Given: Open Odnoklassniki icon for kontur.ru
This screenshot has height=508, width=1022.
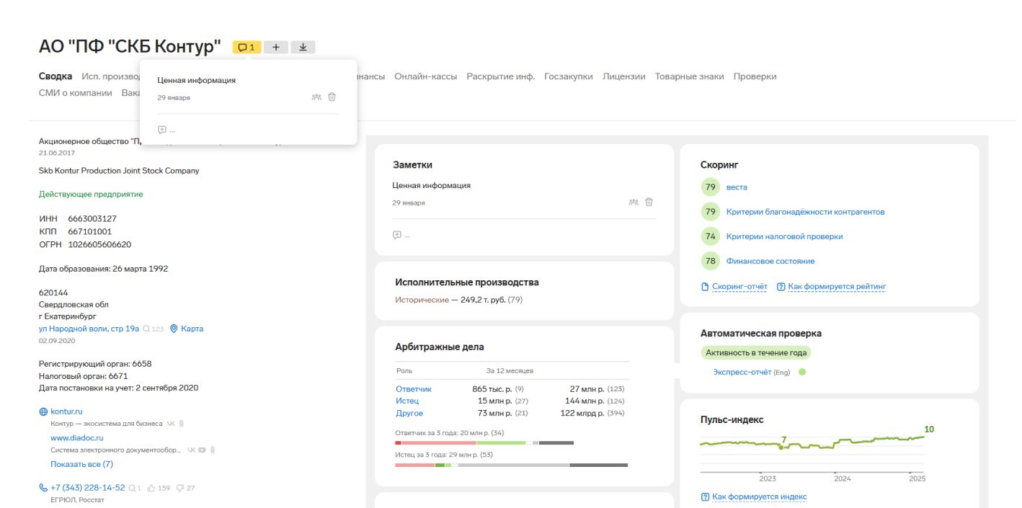Looking at the screenshot, I should (182, 424).
